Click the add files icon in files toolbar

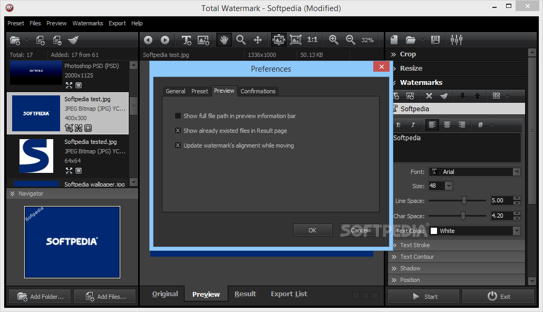[40, 40]
